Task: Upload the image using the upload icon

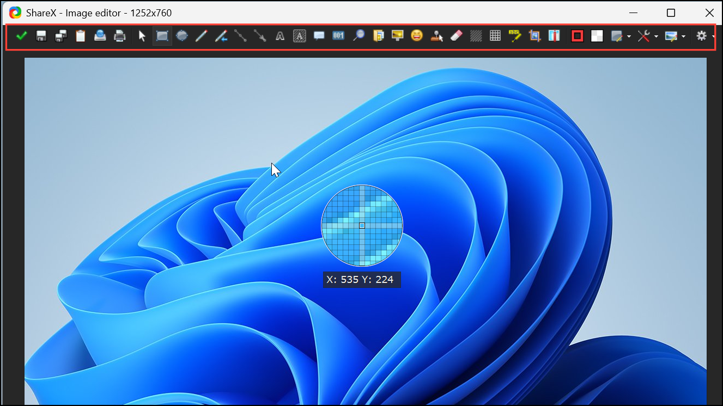Action: pyautogui.click(x=100, y=36)
